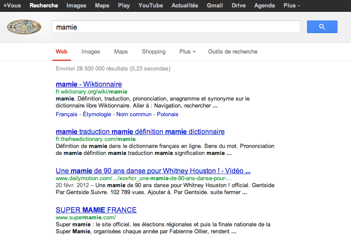Select the Web search tab

coord(61,52)
